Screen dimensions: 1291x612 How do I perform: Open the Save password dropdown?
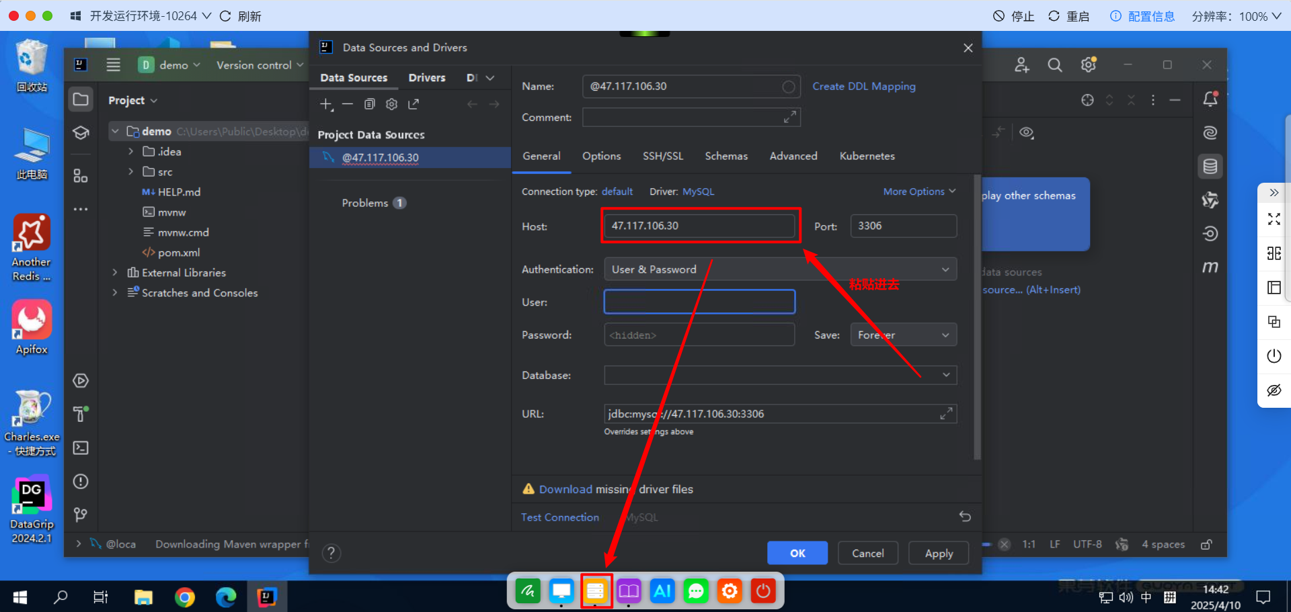click(903, 335)
